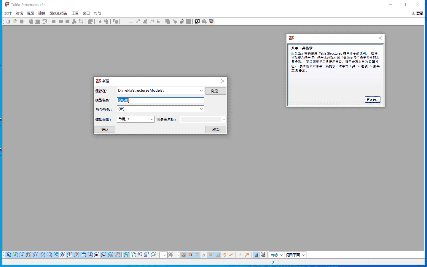Expand the 保存在 folder path dropdown
The image size is (427, 267).
click(201, 90)
